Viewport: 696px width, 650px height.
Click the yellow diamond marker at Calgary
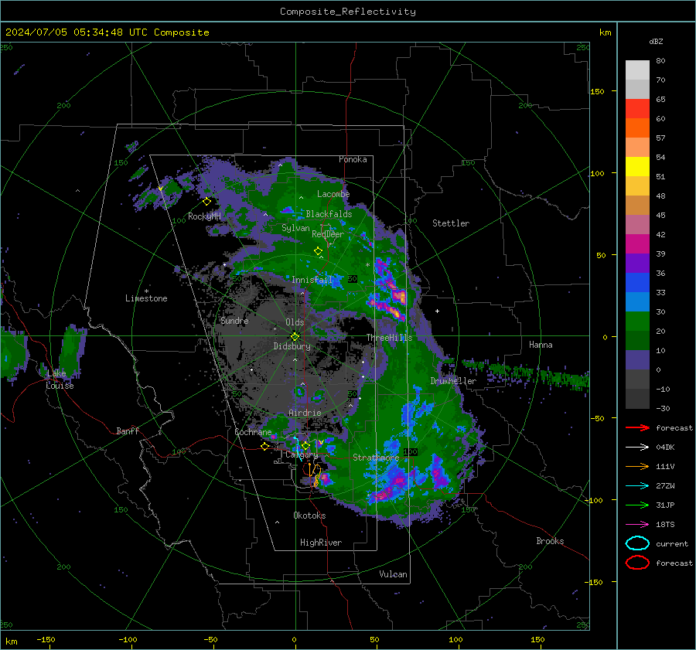click(x=305, y=445)
